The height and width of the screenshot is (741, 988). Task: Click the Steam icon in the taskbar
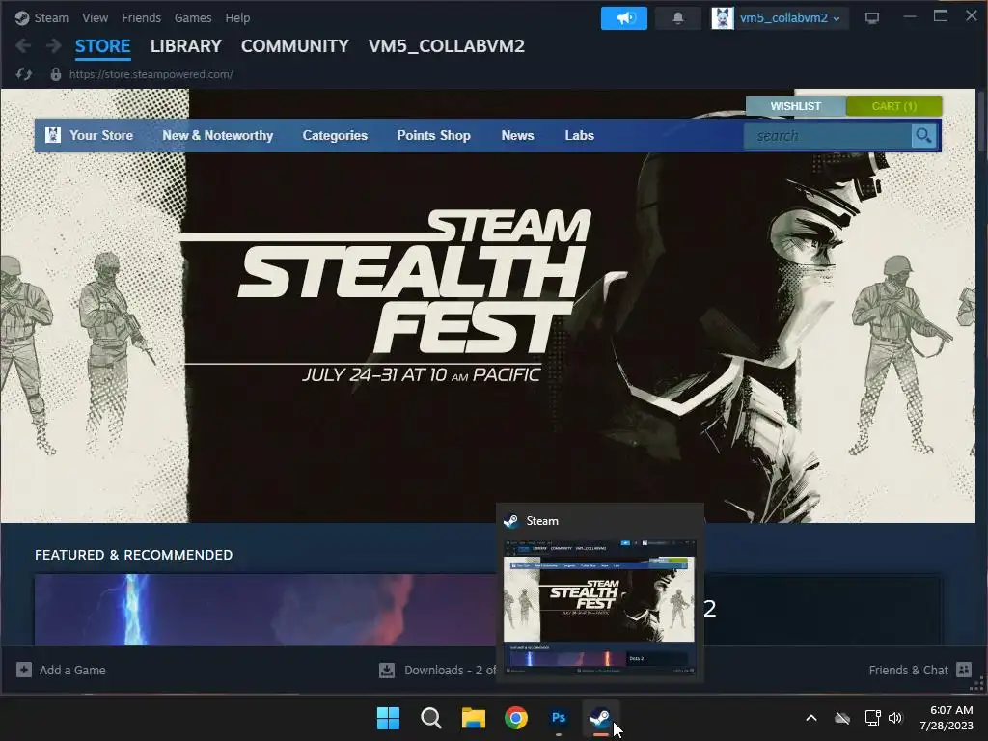[600, 718]
